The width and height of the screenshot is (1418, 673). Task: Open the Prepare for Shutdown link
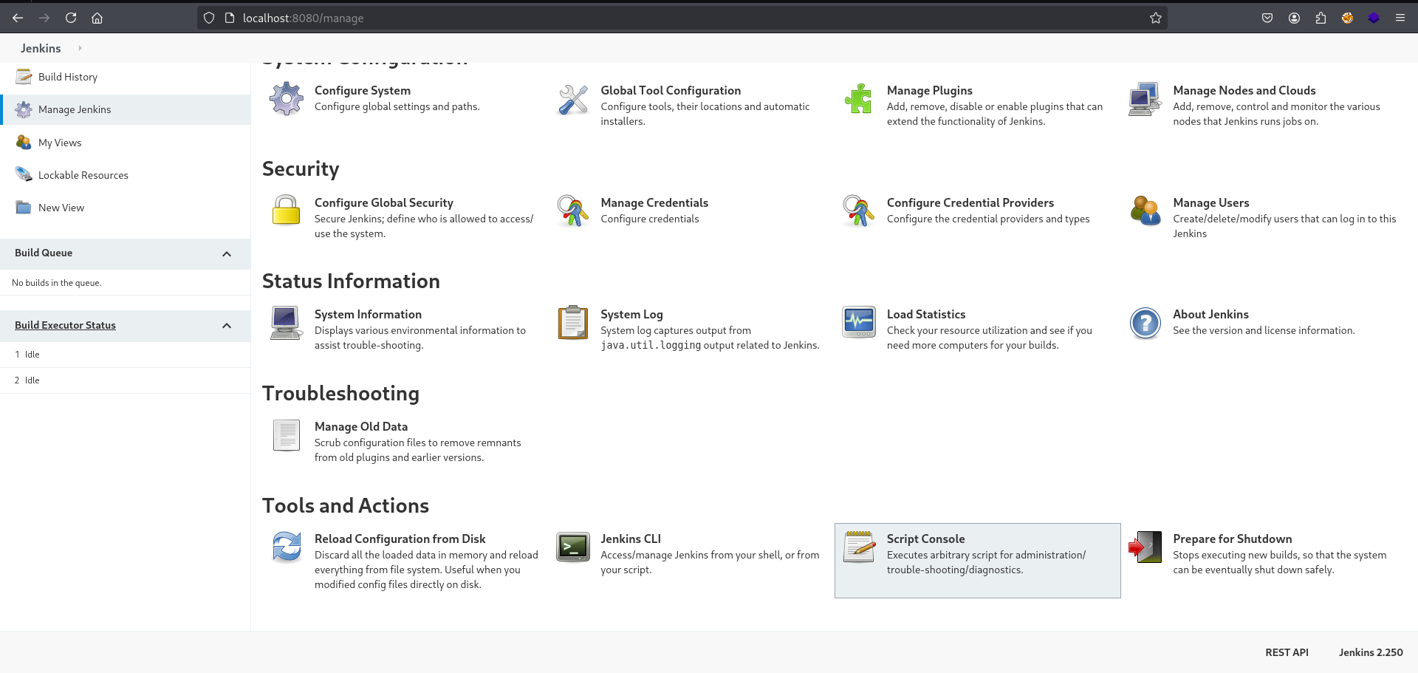point(1233,539)
